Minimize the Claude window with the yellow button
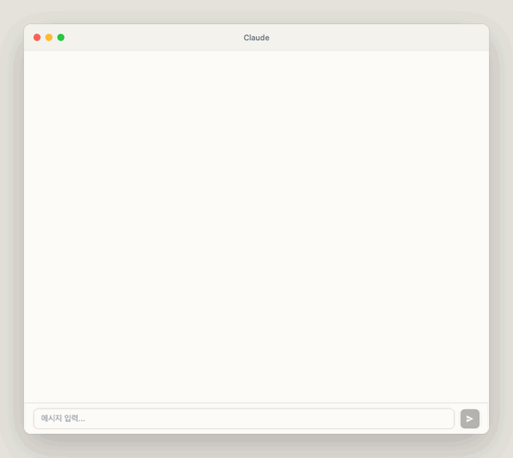513x458 pixels. 49,38
